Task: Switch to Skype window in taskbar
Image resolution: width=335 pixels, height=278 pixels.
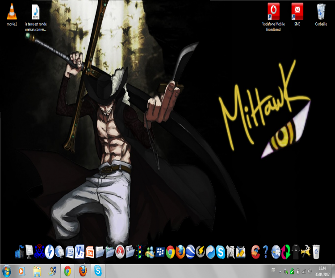Action: (x=98, y=271)
